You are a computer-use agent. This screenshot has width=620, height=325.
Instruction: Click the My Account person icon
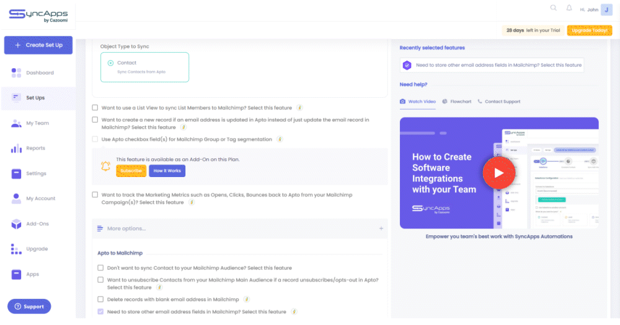[16, 199]
